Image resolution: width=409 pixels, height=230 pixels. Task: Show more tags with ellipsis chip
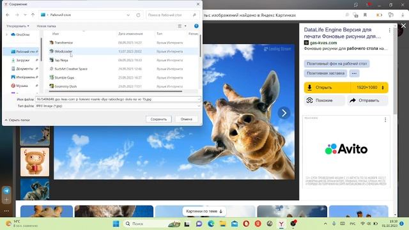[354, 73]
